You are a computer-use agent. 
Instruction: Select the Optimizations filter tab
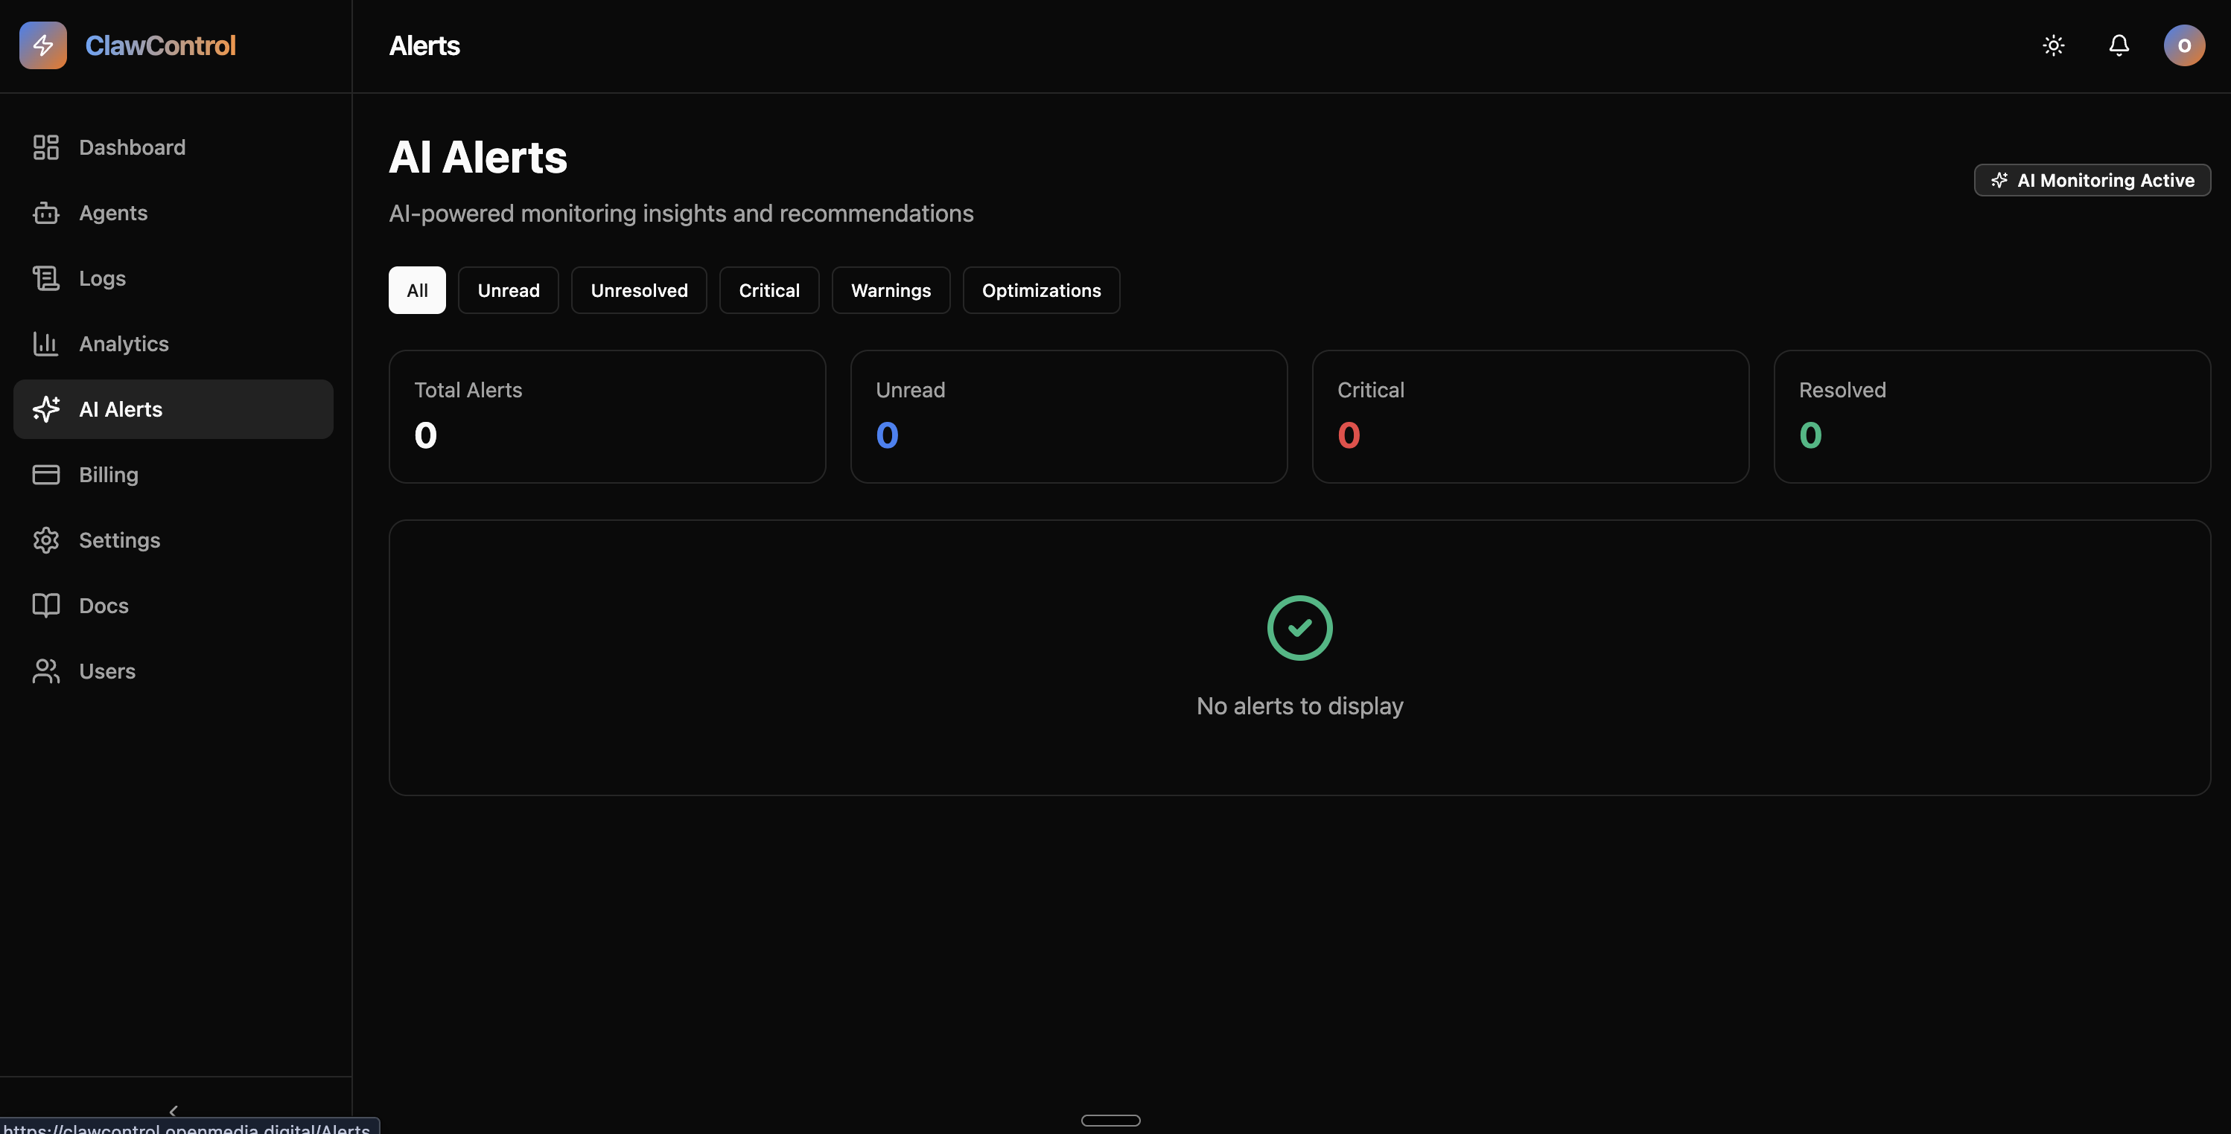tap(1041, 290)
